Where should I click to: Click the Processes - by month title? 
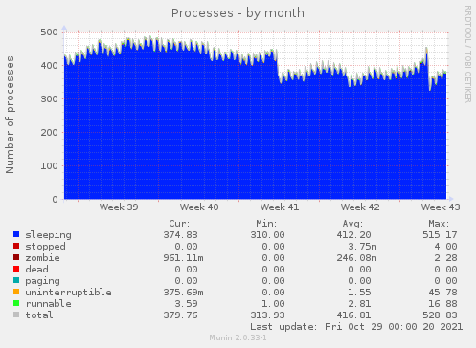point(238,13)
